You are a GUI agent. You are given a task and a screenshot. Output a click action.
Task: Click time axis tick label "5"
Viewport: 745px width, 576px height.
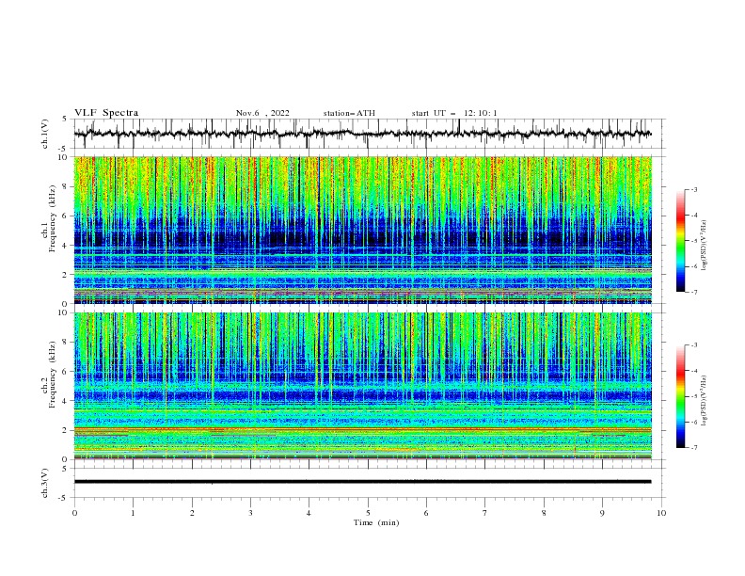368,513
